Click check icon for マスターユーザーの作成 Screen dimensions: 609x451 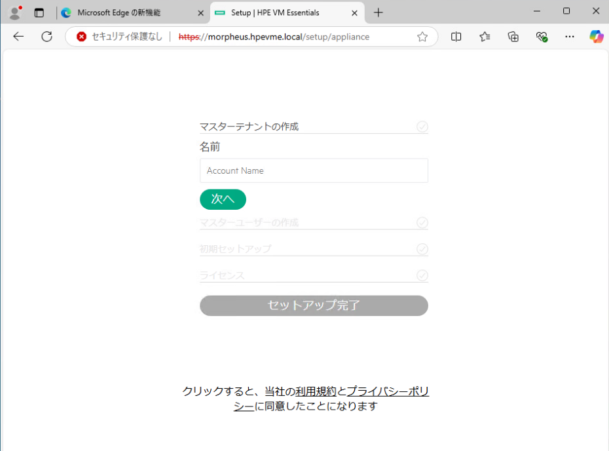click(x=422, y=222)
